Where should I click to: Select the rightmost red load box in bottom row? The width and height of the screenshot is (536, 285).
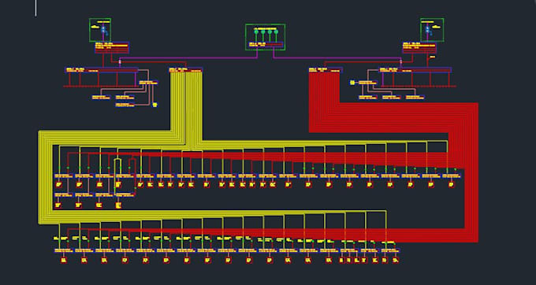coord(396,260)
